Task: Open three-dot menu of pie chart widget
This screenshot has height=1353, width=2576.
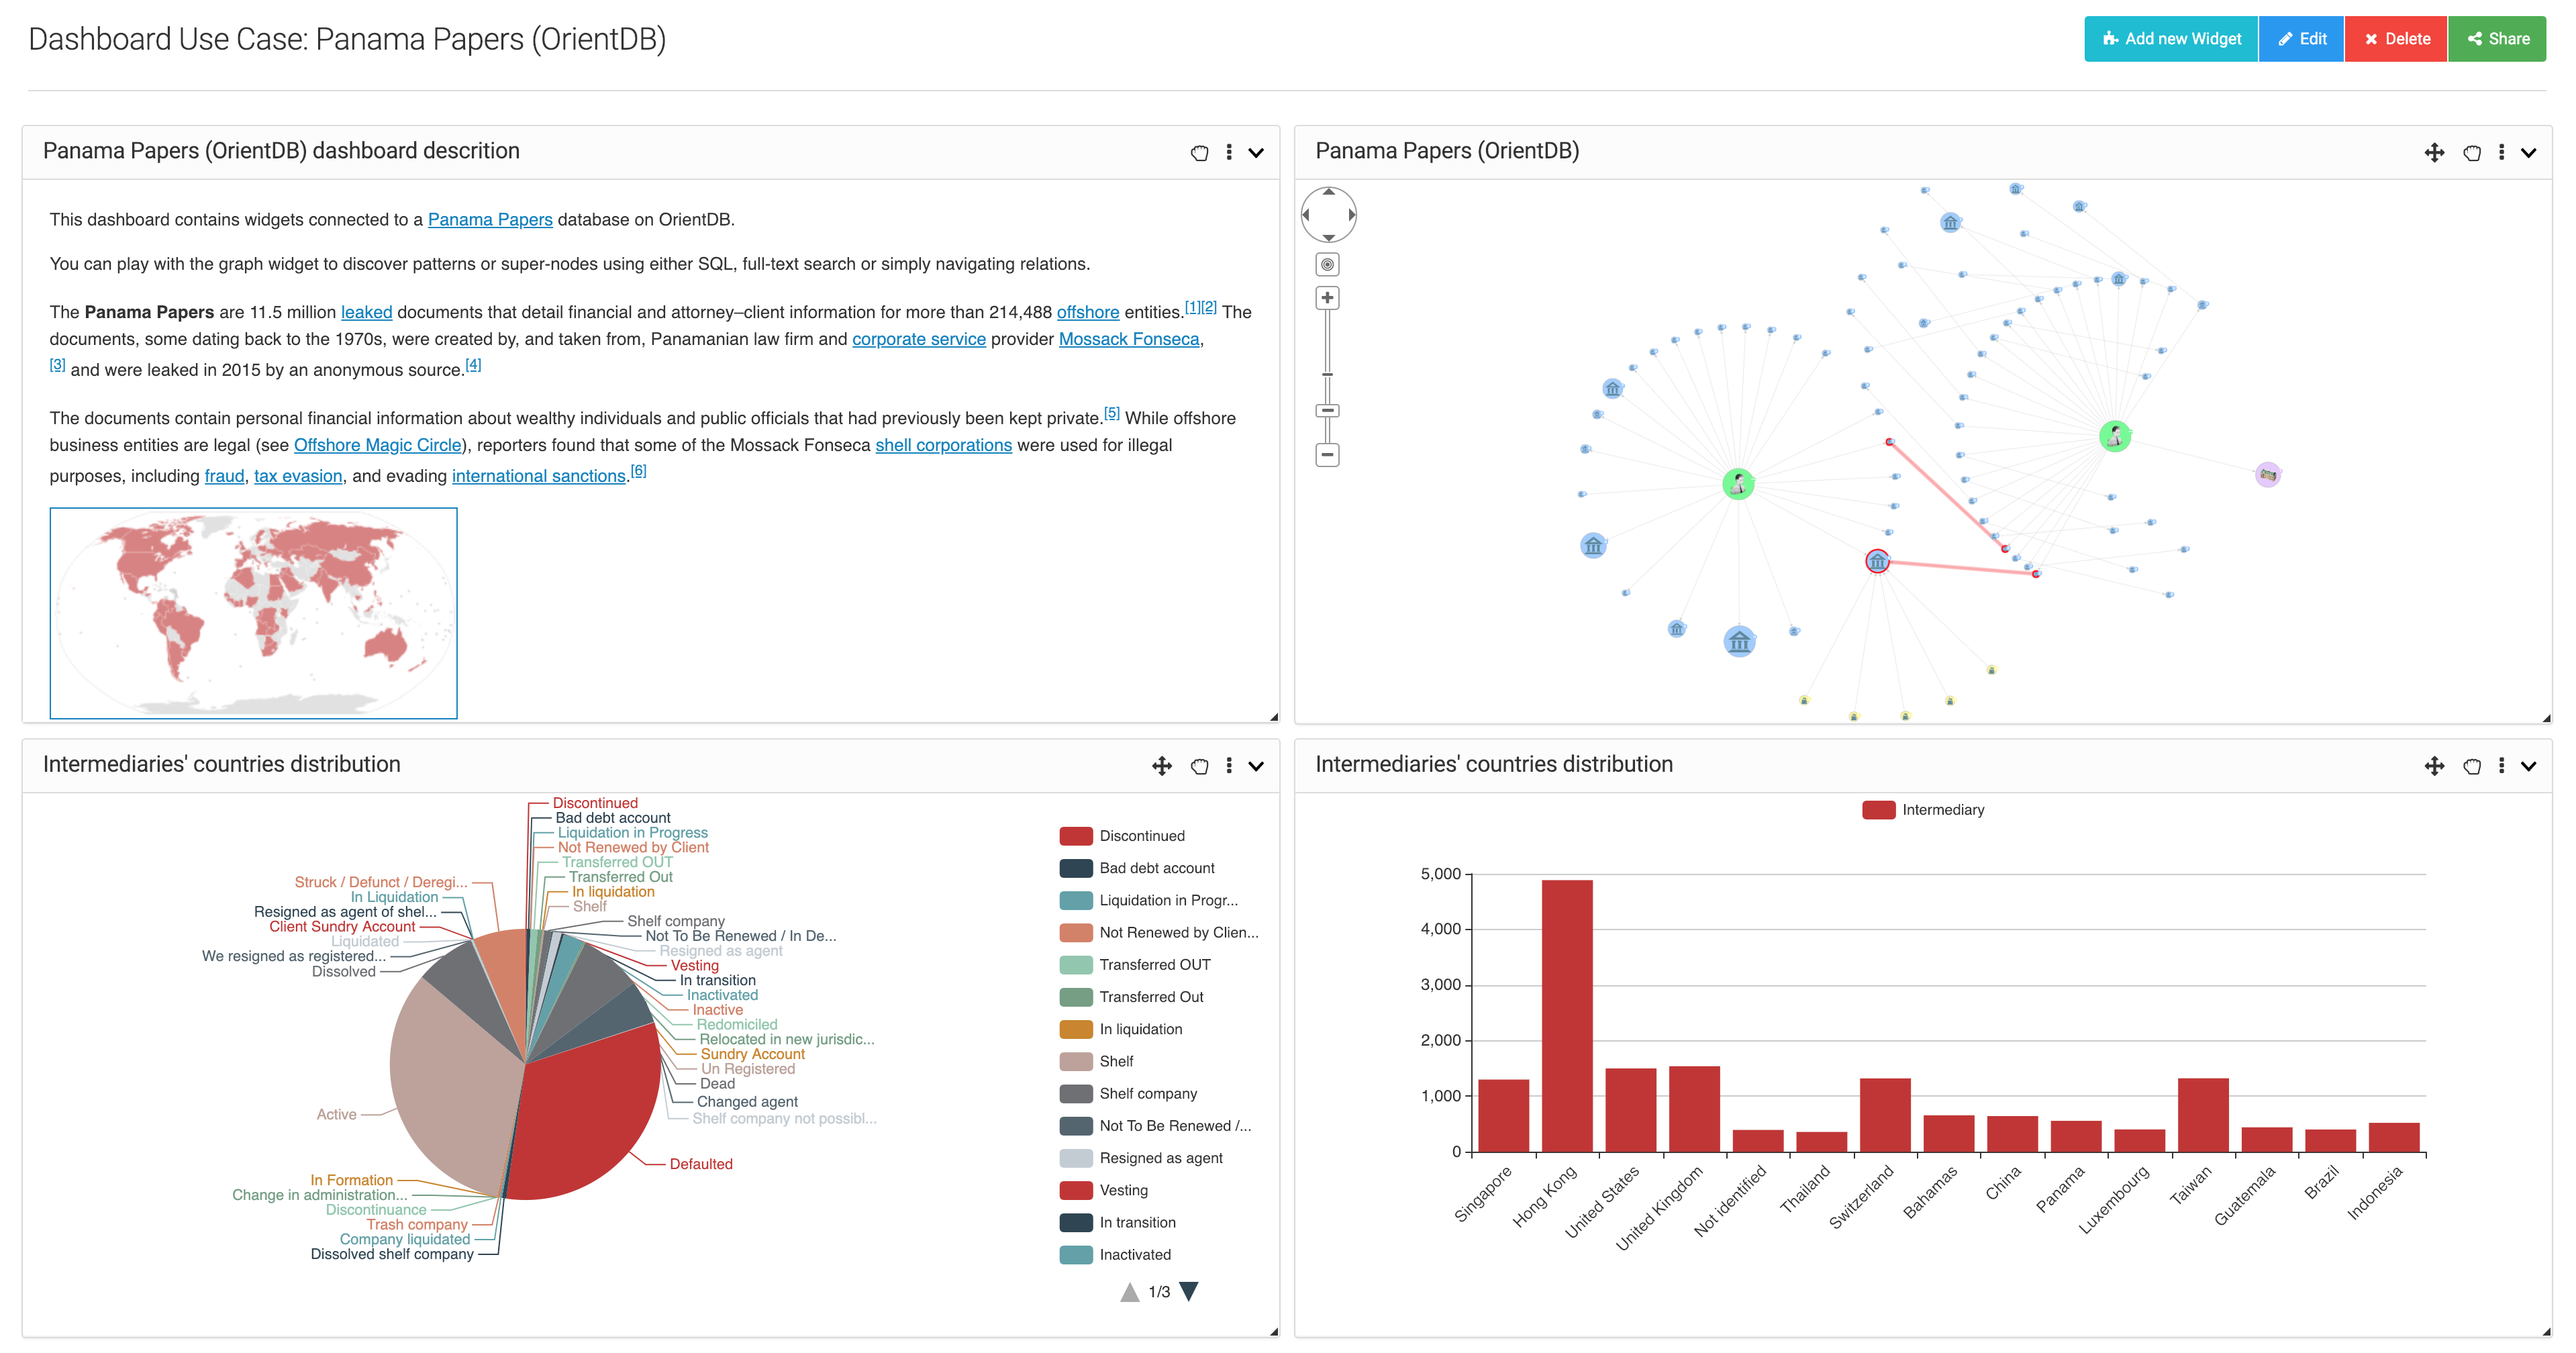Action: [1229, 766]
